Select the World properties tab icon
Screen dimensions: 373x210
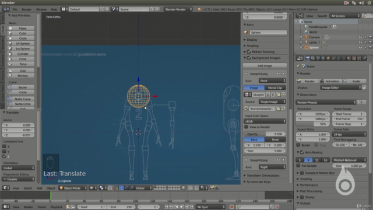pyautogui.click(x=323, y=58)
